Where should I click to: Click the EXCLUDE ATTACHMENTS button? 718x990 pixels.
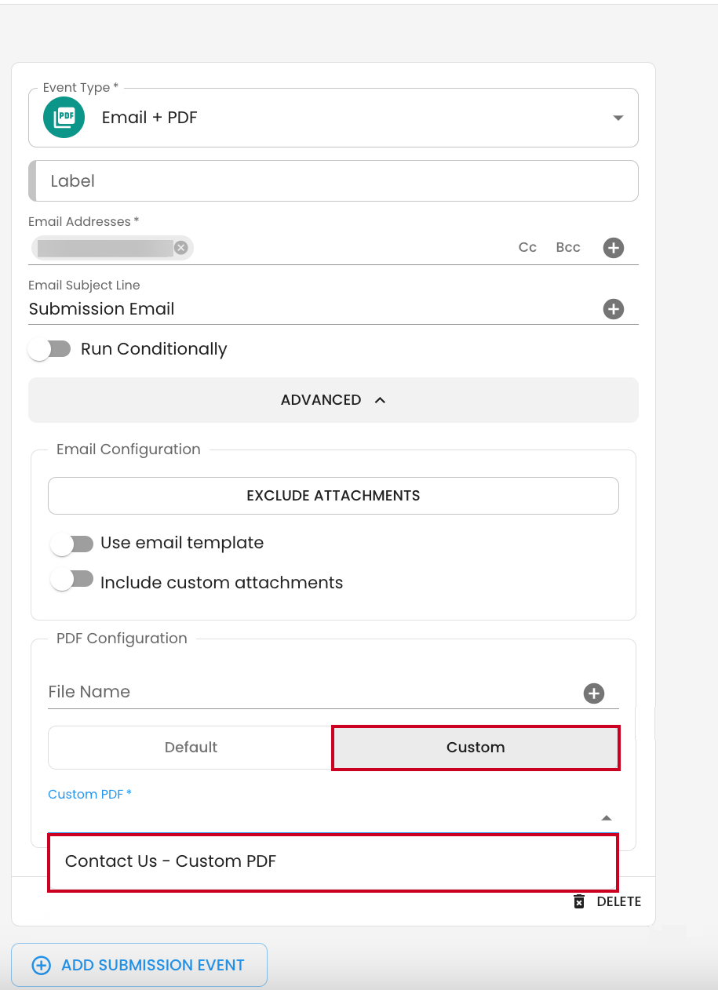coord(333,496)
